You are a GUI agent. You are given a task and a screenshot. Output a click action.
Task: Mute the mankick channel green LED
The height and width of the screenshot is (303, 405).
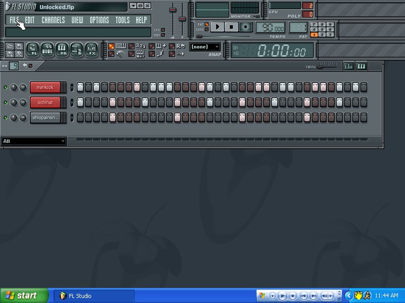tap(6, 87)
